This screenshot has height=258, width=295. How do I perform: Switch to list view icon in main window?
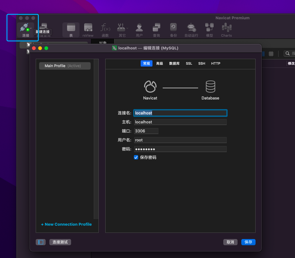click(x=263, y=54)
